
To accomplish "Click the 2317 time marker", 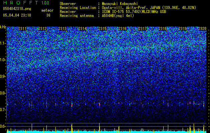I will tap(143, 29).
